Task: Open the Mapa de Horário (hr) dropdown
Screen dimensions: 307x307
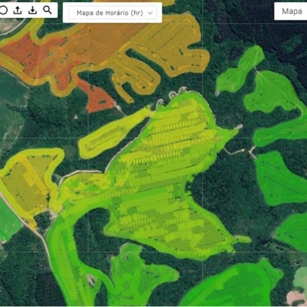Action: (112, 13)
